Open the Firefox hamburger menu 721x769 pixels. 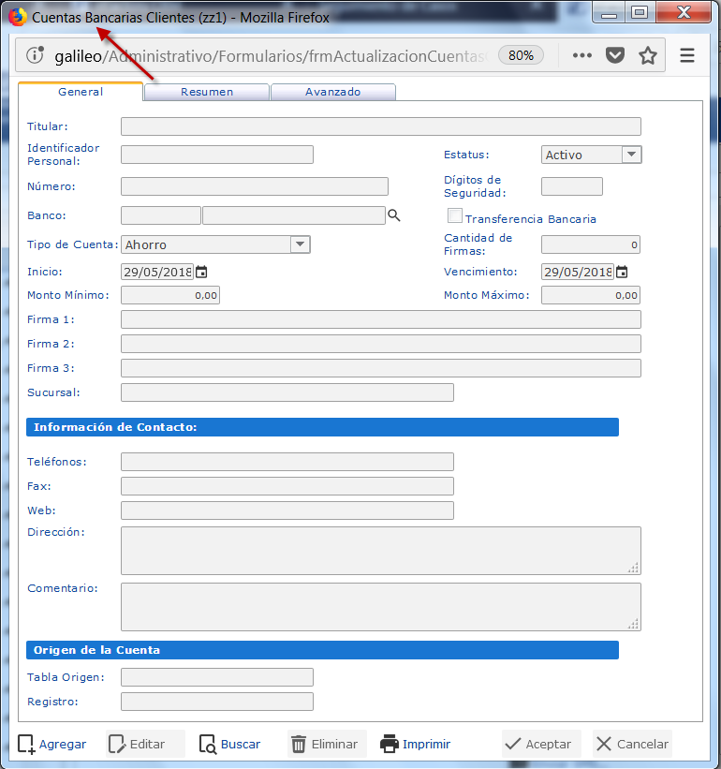tap(687, 55)
